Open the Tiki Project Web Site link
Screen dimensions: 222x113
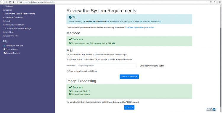(x=15, y=46)
